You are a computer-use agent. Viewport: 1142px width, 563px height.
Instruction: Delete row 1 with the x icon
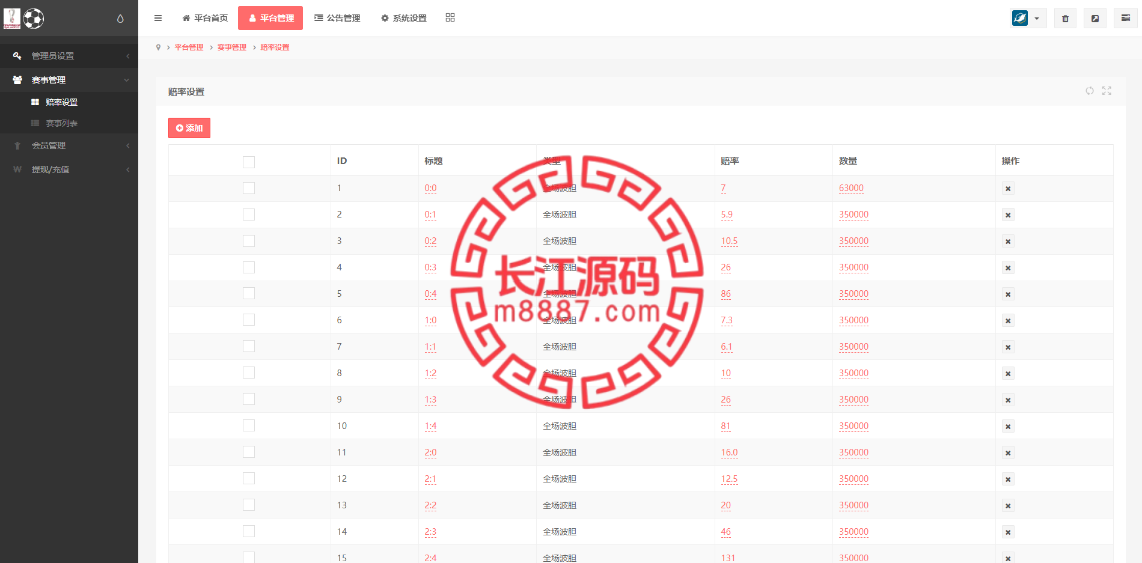[x=1008, y=189]
